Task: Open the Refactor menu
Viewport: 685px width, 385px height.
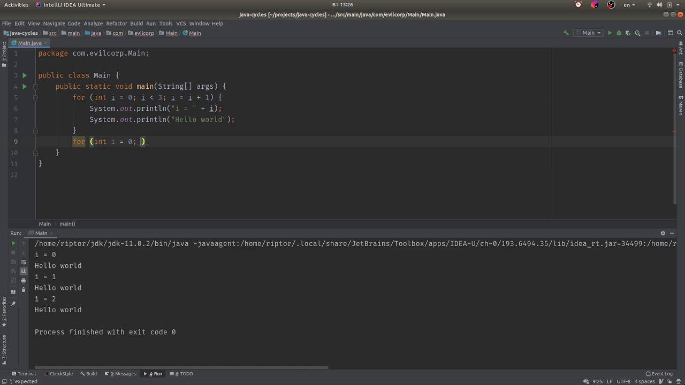Action: tap(116, 24)
